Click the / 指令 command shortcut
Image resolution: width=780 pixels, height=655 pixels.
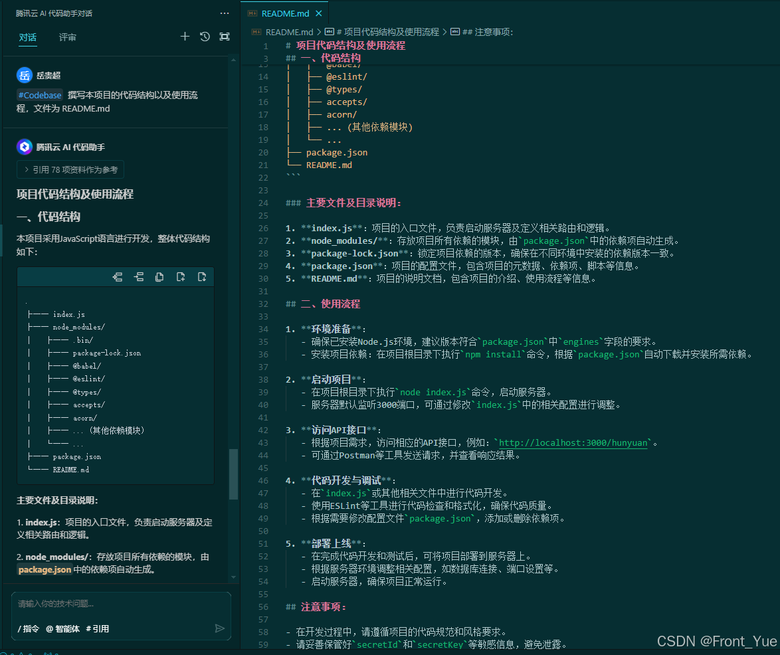pyautogui.click(x=29, y=628)
